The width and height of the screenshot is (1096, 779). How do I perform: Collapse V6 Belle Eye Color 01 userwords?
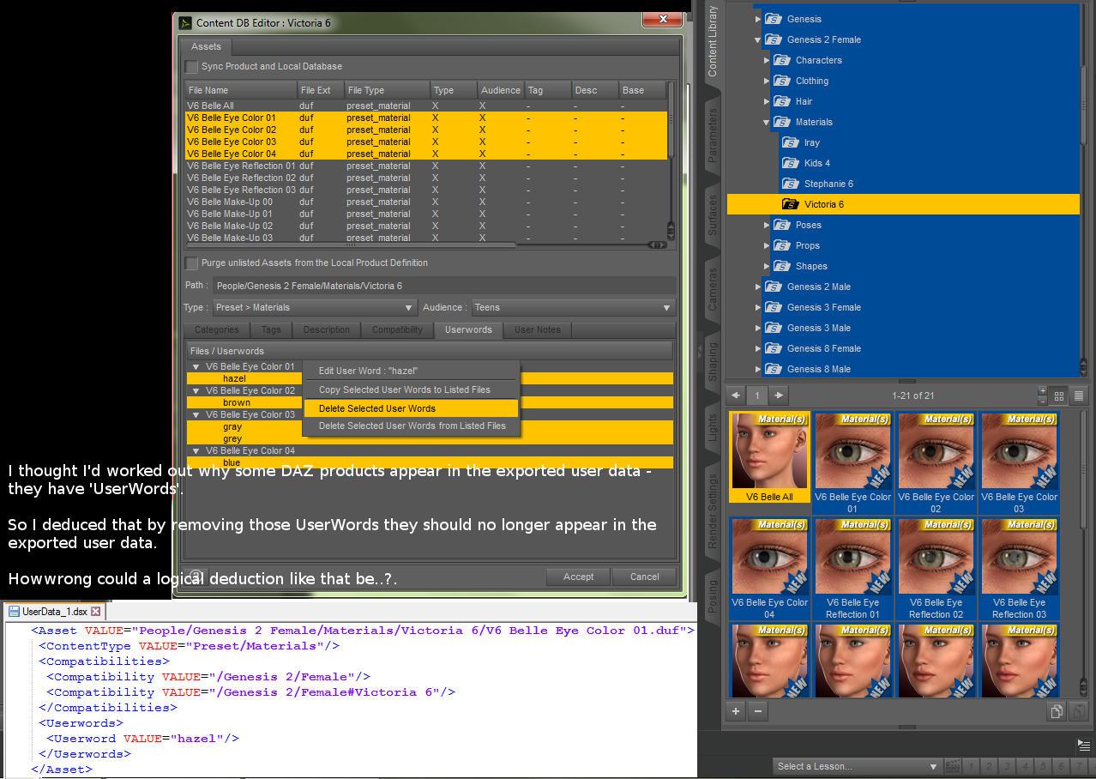(196, 366)
